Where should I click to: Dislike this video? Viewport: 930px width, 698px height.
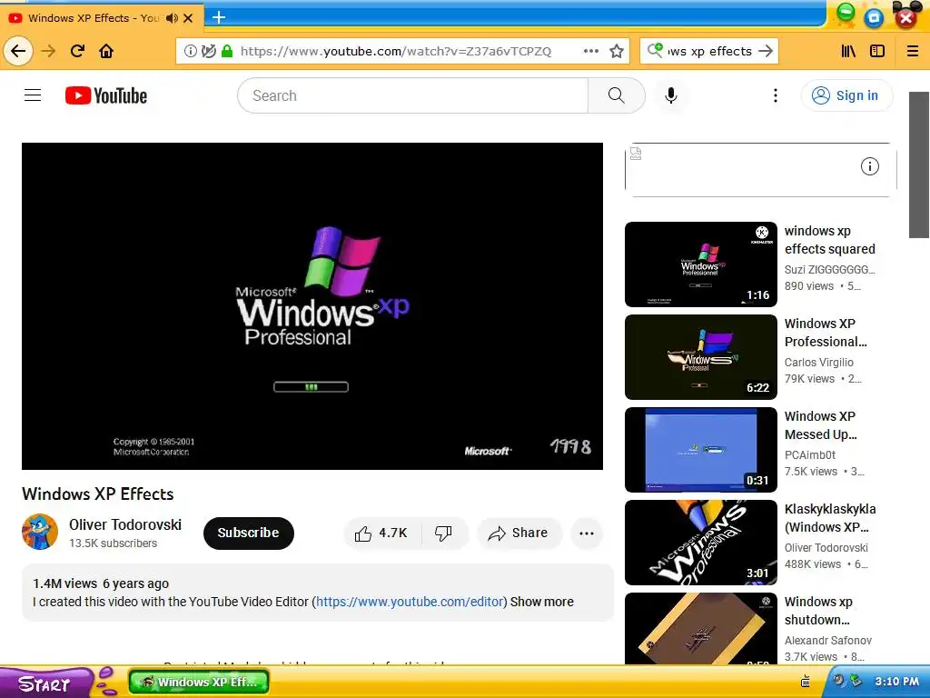pyautogui.click(x=443, y=533)
